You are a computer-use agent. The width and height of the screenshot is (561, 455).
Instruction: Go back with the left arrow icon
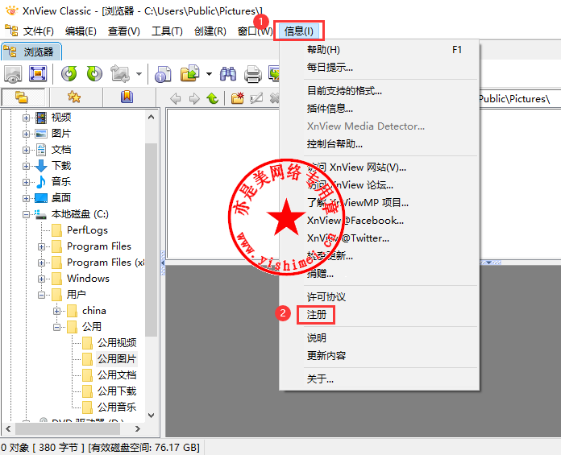tap(176, 98)
